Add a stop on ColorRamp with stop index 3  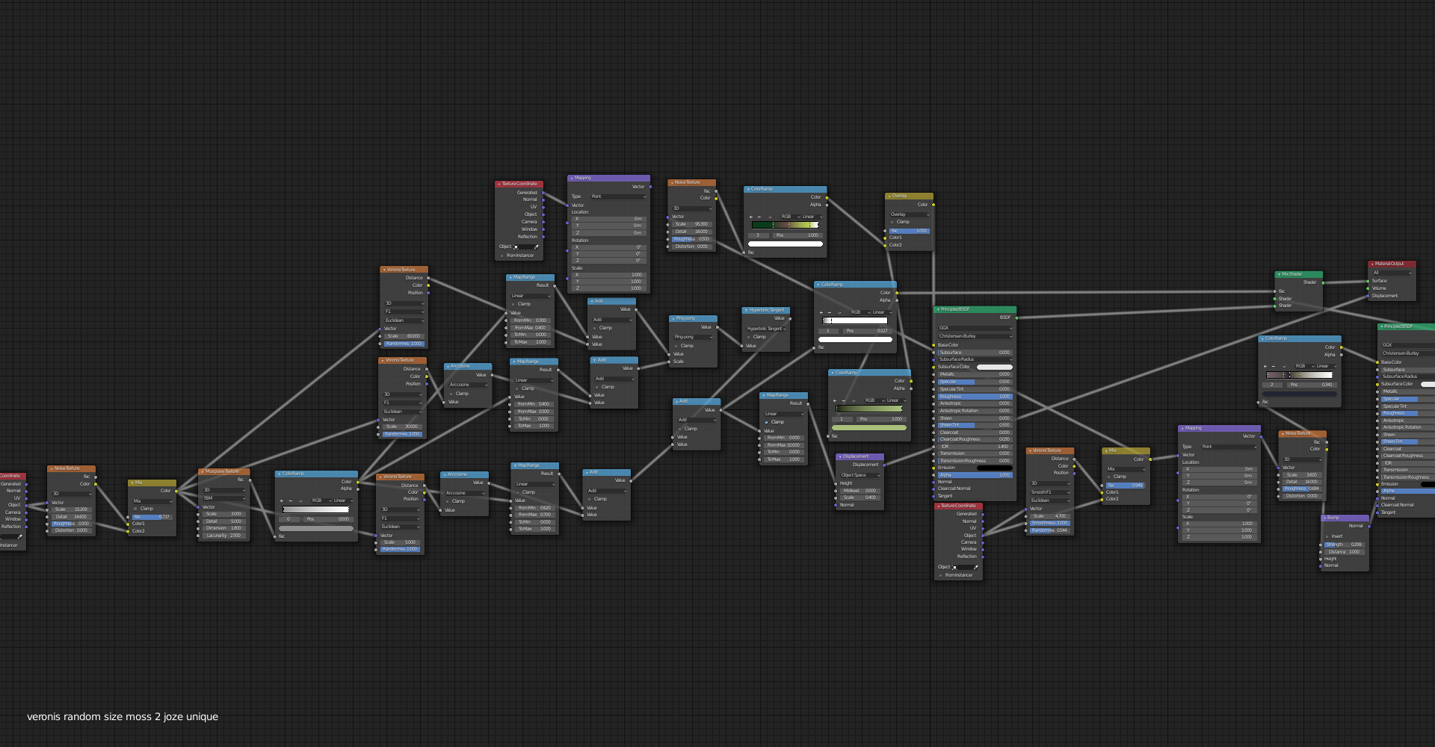751,217
